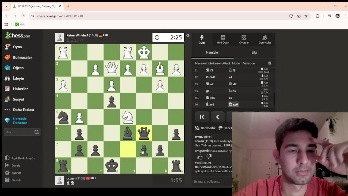Image resolution: width=348 pixels, height=196 pixels.
Task: Switch to the Yeni Oyun tab
Action: 223,39
